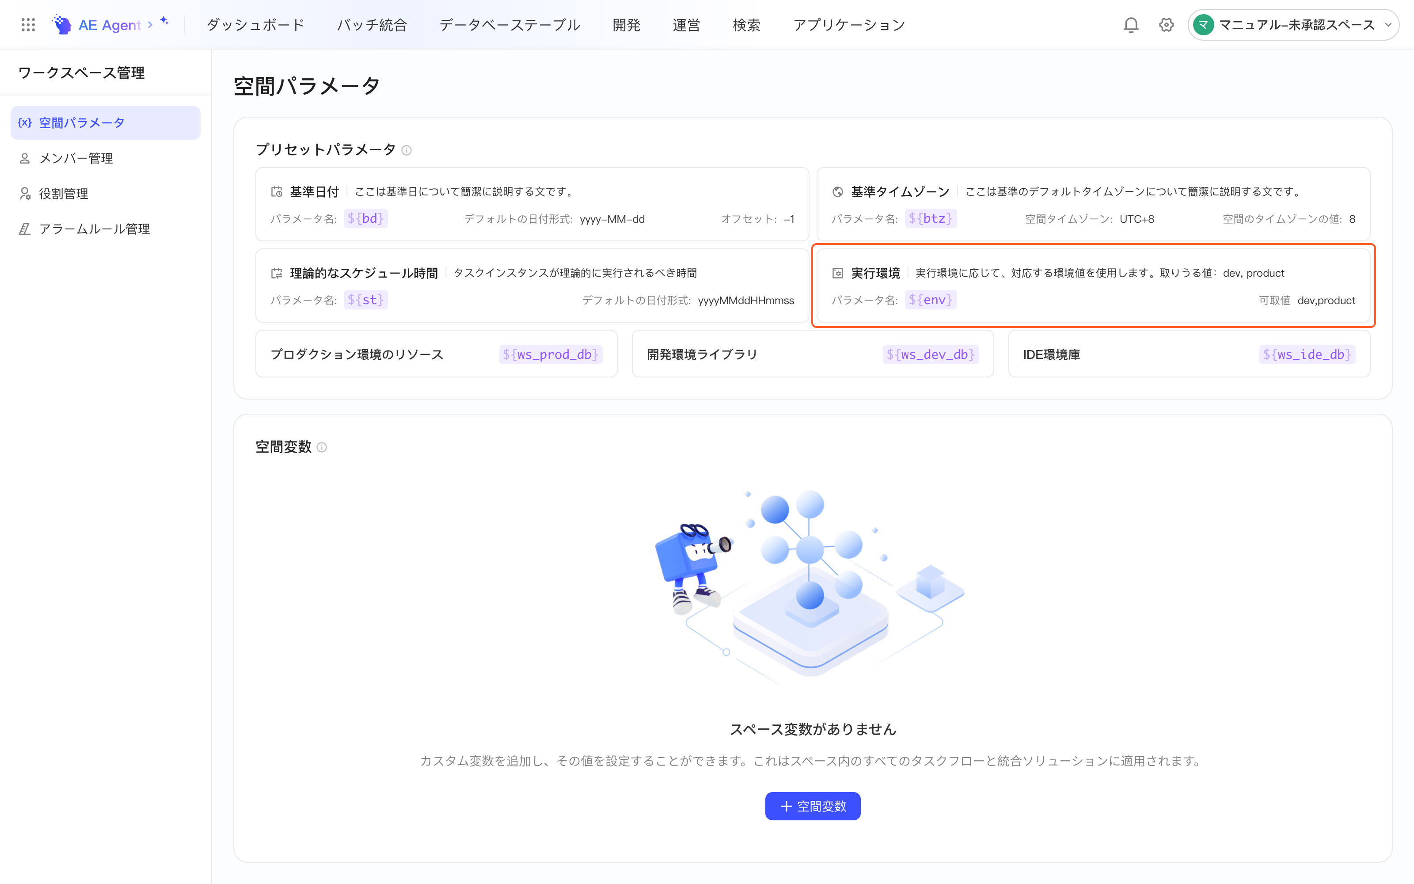Click the 役割管理 role icon
The image size is (1414, 884).
pos(25,194)
